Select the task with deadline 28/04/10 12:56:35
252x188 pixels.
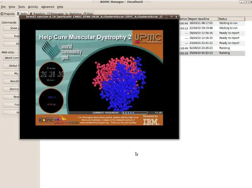coord(212,38)
